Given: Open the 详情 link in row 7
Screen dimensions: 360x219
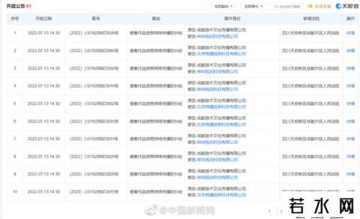Looking at the screenshot, I should point(350,139).
